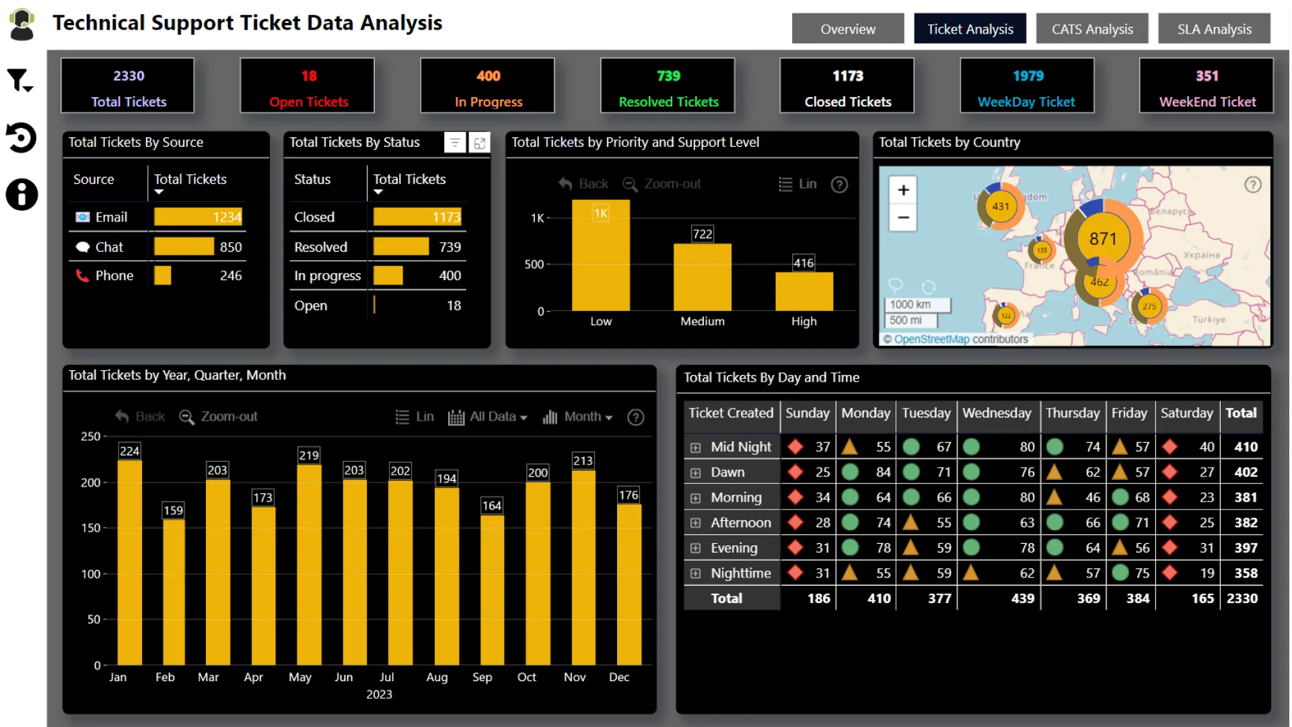The width and height of the screenshot is (1292, 727).
Task: Activate focus mode on Status table
Action: point(480,143)
